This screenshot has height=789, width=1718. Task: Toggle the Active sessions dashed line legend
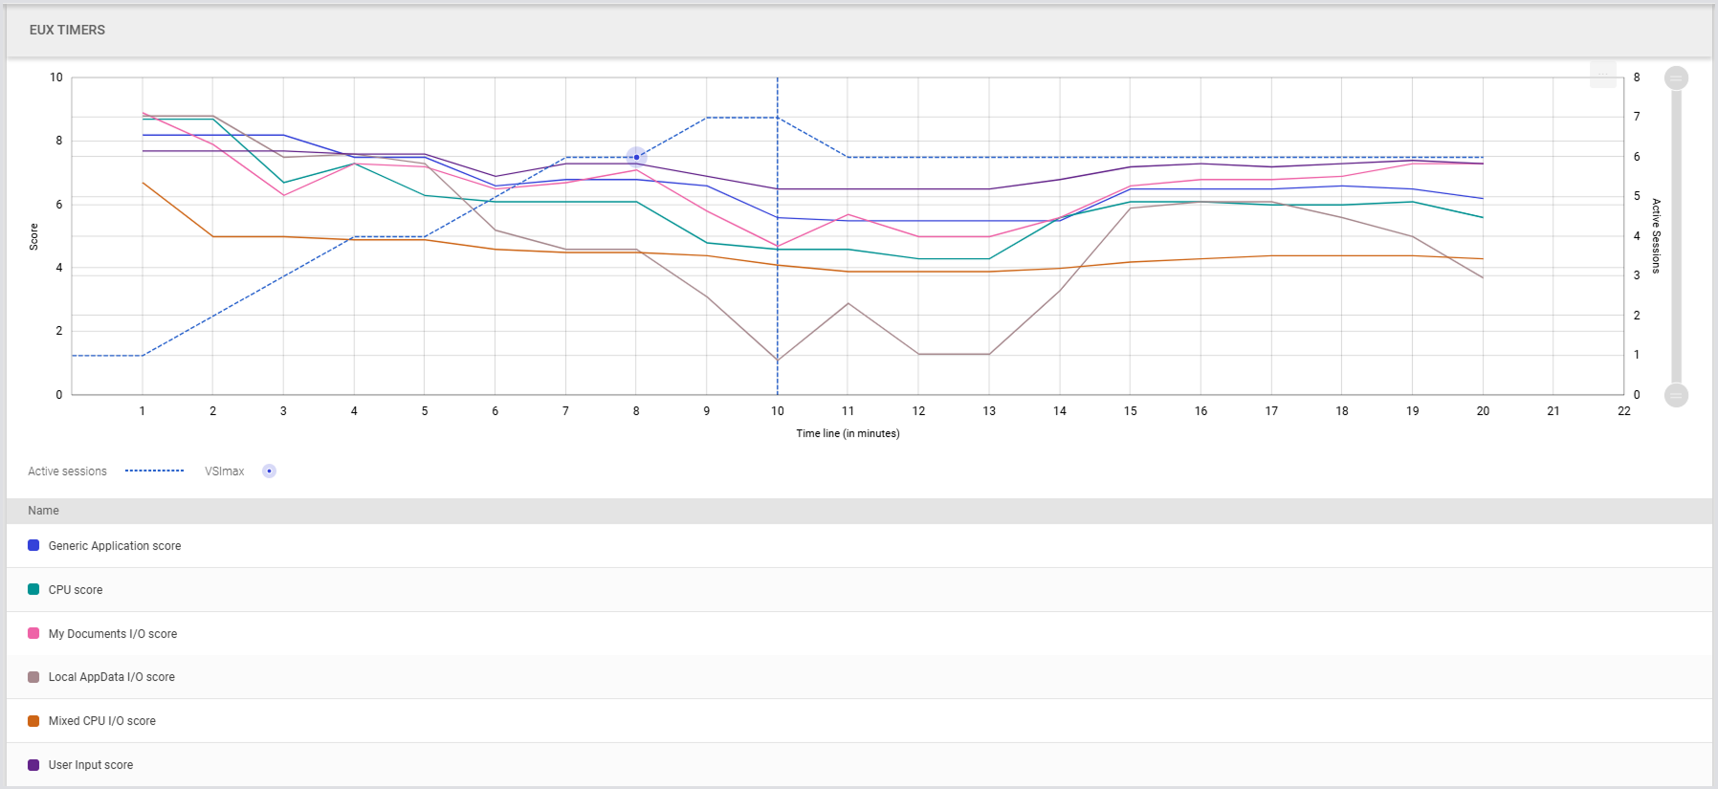(x=154, y=471)
